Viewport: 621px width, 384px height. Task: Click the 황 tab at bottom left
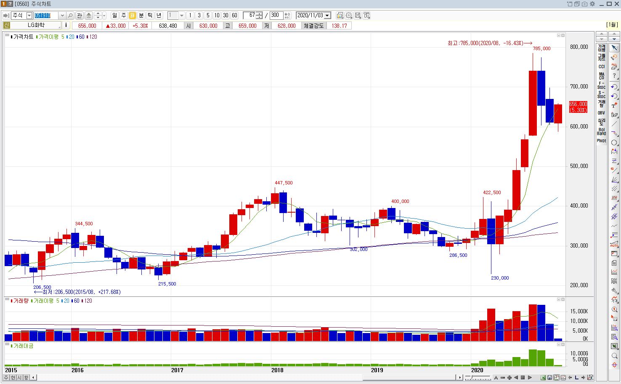[27, 378]
